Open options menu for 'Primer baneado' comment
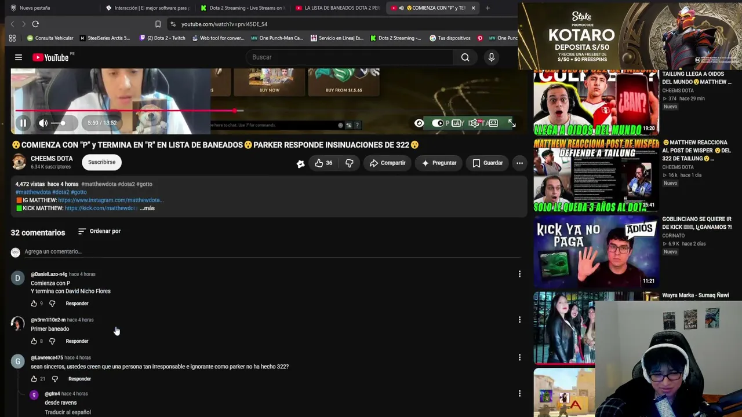 (x=519, y=320)
